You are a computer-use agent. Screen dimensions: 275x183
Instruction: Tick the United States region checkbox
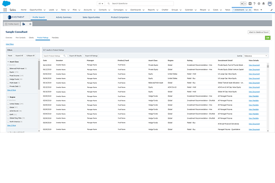pyautogui.click(x=8, y=103)
